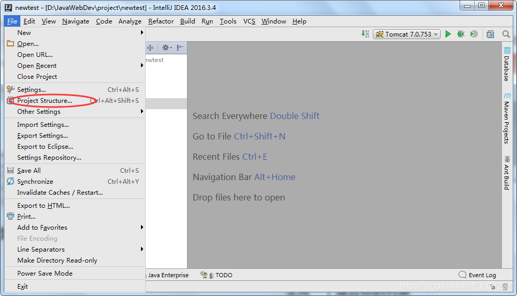Open the Build menu
Screen dimensions: 517x296
(187, 21)
